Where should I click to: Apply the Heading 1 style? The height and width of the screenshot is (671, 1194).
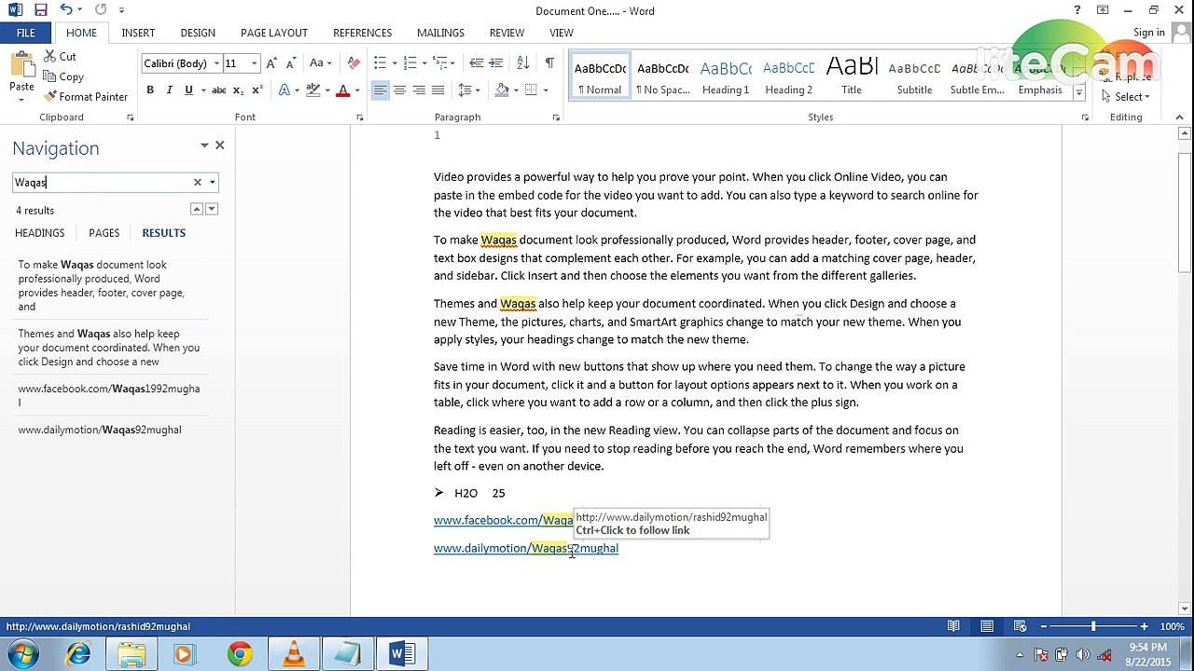tap(726, 77)
